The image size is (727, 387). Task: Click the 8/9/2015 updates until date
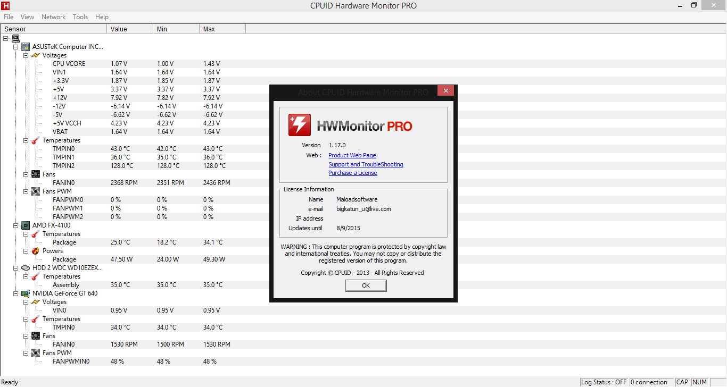(x=349, y=228)
